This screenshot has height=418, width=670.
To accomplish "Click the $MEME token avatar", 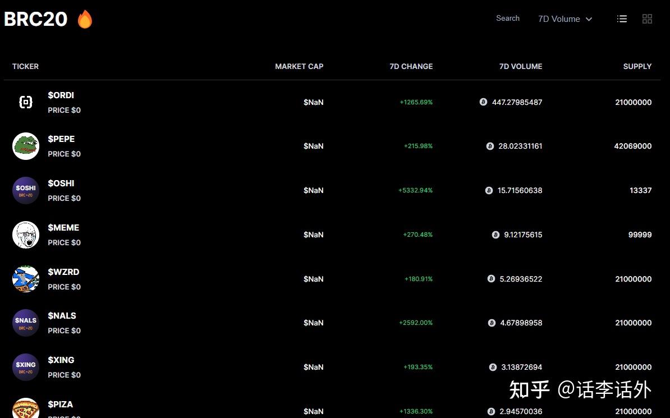I will 25,235.
